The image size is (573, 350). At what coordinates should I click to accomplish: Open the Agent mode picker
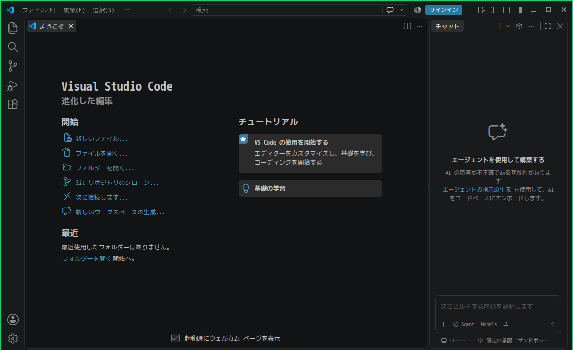(464, 324)
